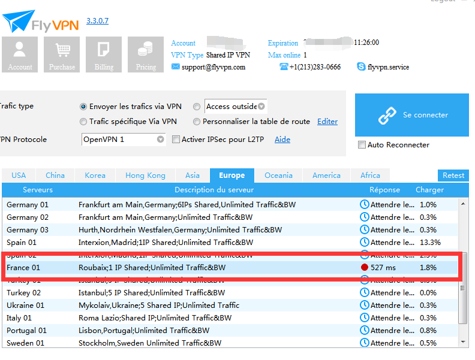This screenshot has width=475, height=360.
Task: Toggle the Auto Reconnecter checkbox
Action: coord(362,144)
